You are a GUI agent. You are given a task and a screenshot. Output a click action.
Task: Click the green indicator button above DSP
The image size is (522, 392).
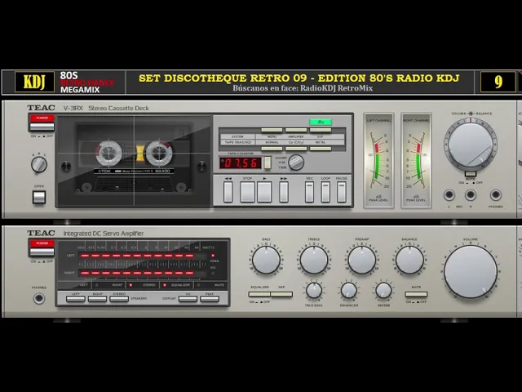(x=321, y=122)
